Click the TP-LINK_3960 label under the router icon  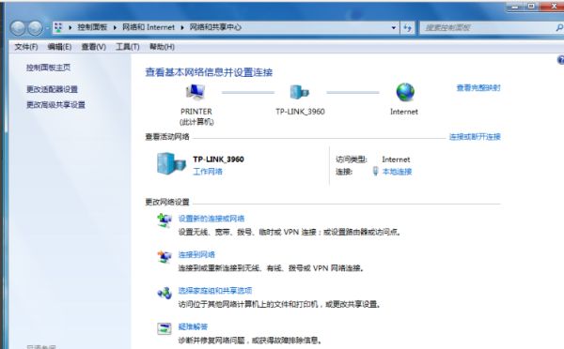300,112
